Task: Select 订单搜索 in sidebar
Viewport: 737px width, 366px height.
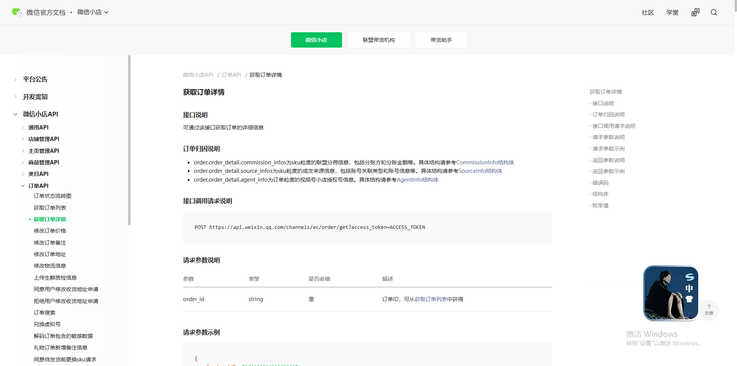Action: click(x=45, y=313)
